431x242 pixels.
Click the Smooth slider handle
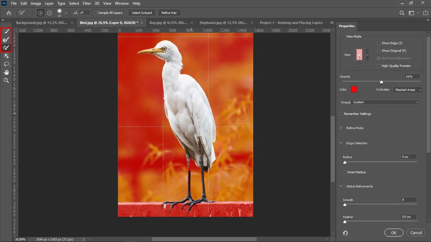click(344, 205)
